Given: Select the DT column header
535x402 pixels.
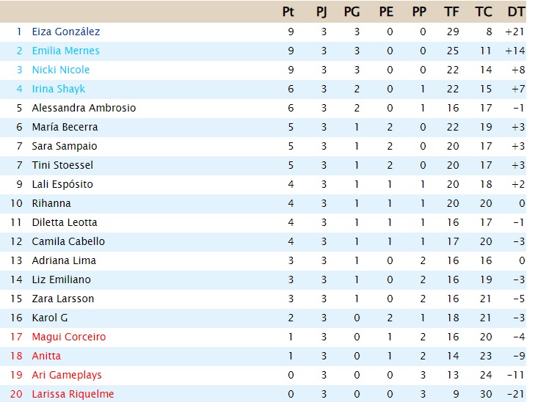Looking at the screenshot, I should [x=515, y=12].
